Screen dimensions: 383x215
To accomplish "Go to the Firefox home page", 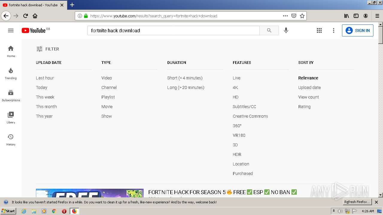I will point(35,16).
